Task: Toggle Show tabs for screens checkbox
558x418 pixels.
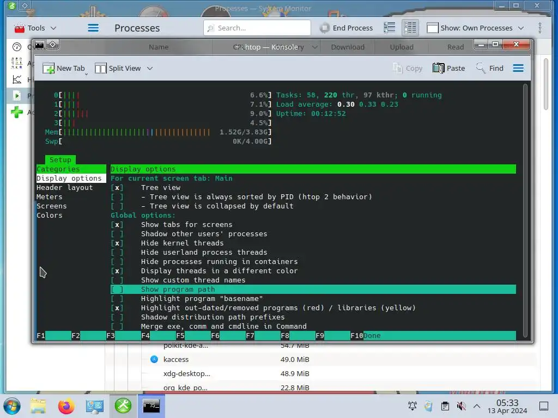Action: (x=117, y=225)
